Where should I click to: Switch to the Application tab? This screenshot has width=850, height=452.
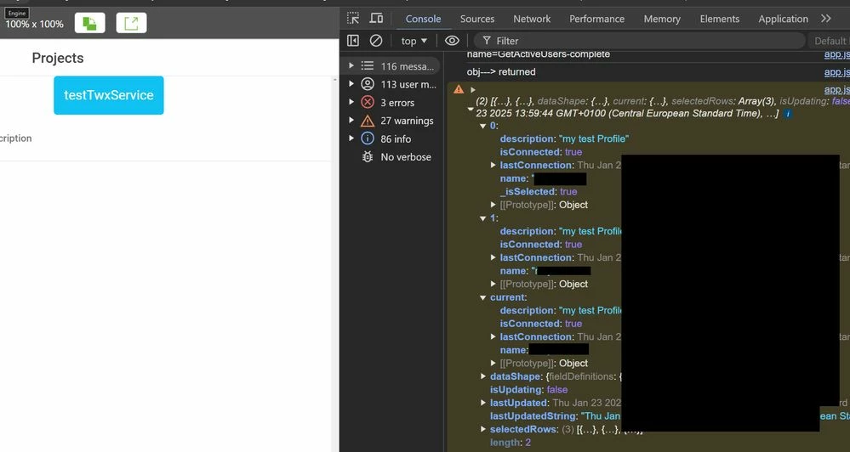tap(783, 19)
